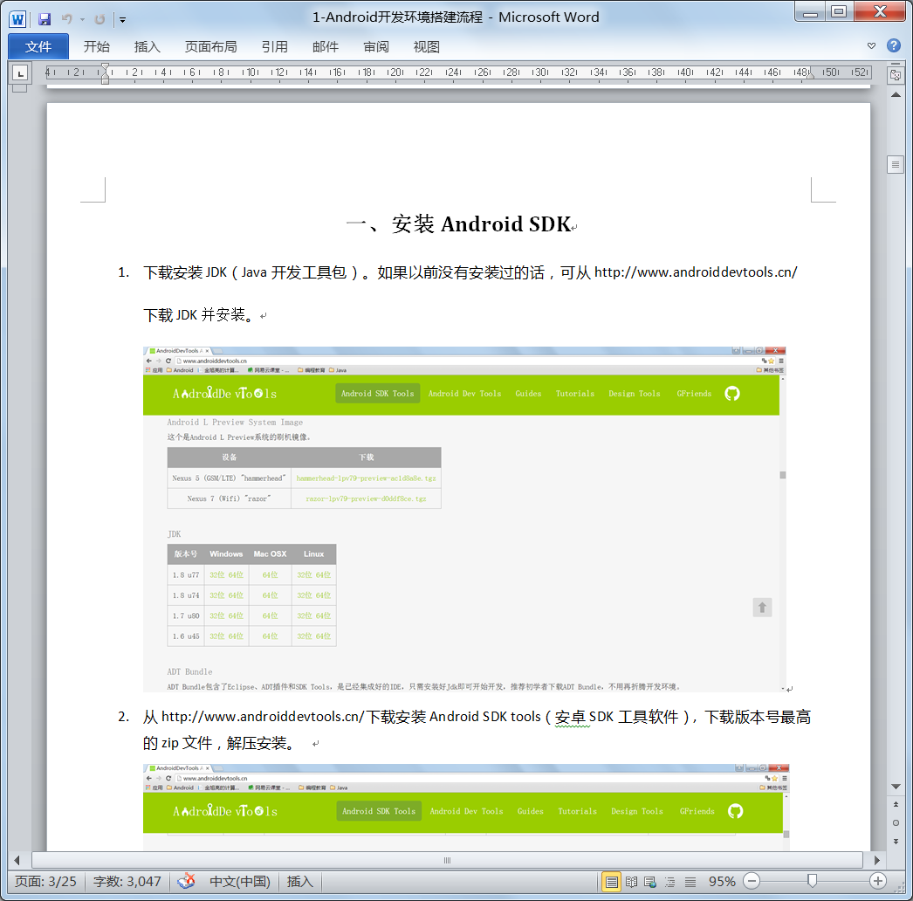
Task: Click the androiddevtools.cn URL in step 1
Action: click(696, 272)
